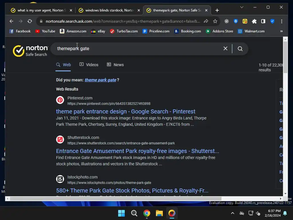The width and height of the screenshot is (293, 220).
Task: Close the 'windows blinds stardock' tab
Action: tap(139, 10)
